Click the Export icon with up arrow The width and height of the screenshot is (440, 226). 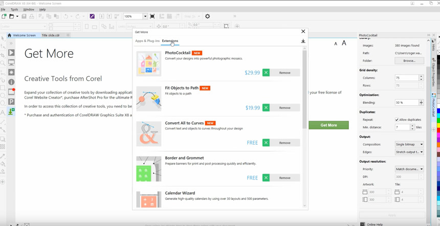[109, 16]
